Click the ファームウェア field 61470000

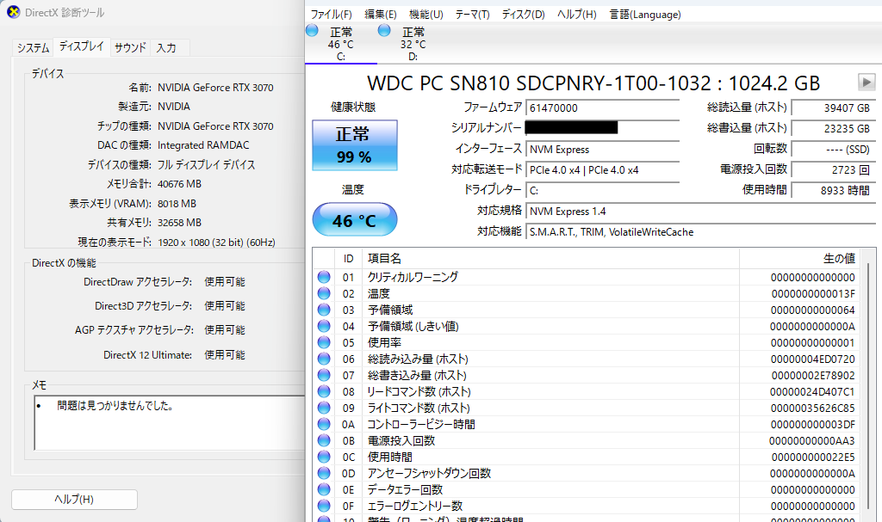point(602,107)
